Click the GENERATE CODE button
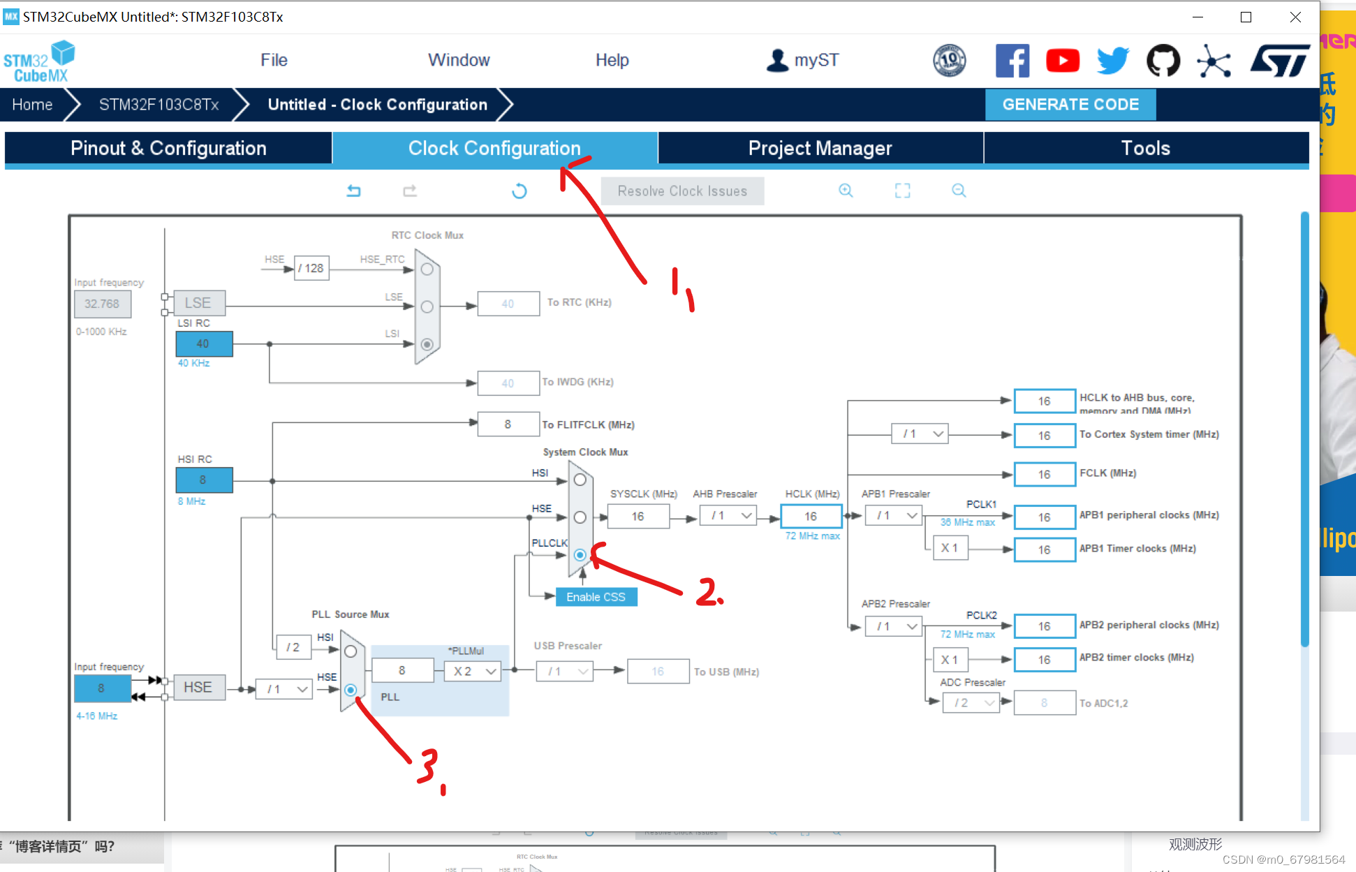 click(1070, 105)
